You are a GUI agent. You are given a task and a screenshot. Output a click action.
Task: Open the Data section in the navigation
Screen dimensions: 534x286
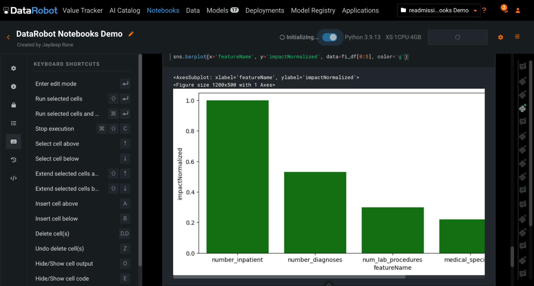[193, 10]
